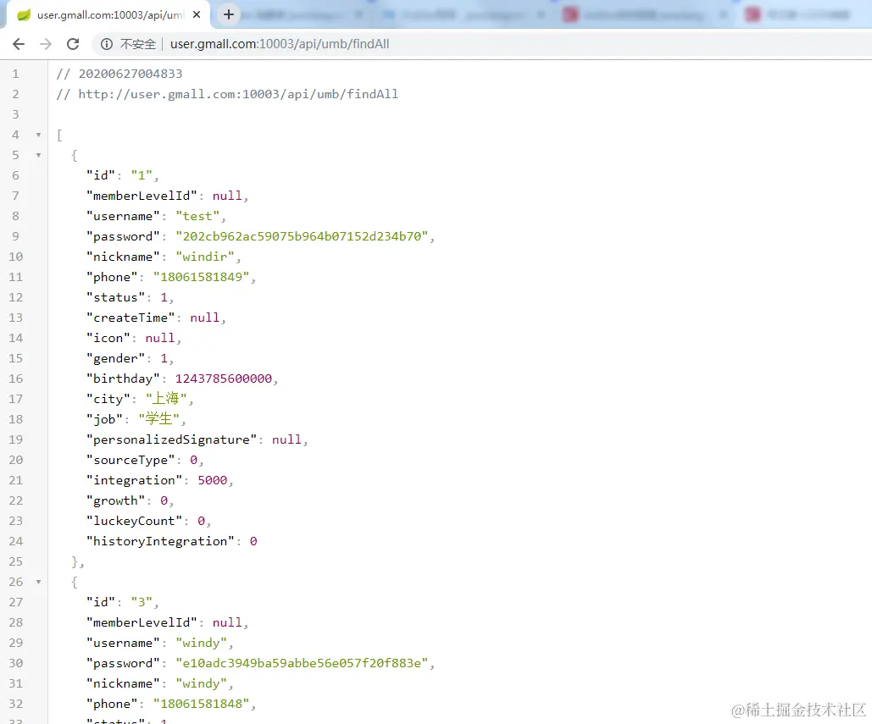The width and height of the screenshot is (872, 724).
Task: Click the "growth" key
Action: click(x=115, y=500)
